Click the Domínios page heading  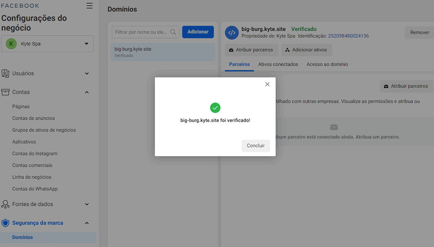click(x=122, y=9)
